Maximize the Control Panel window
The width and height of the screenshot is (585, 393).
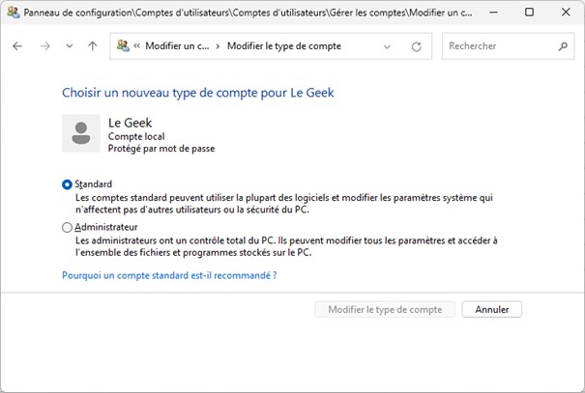click(529, 13)
